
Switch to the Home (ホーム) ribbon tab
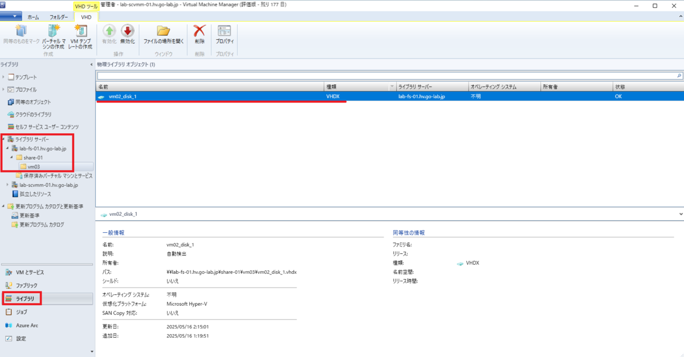[34, 17]
